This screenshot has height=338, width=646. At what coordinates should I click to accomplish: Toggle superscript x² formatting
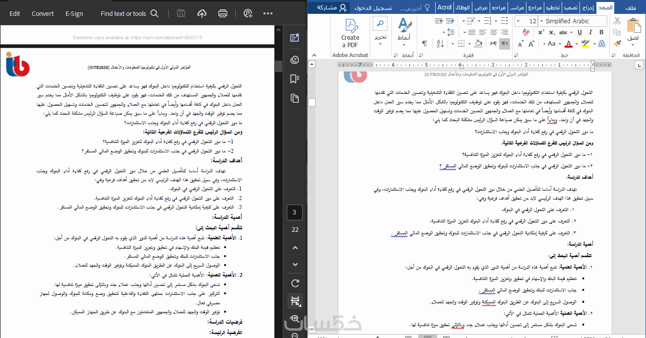(x=541, y=32)
